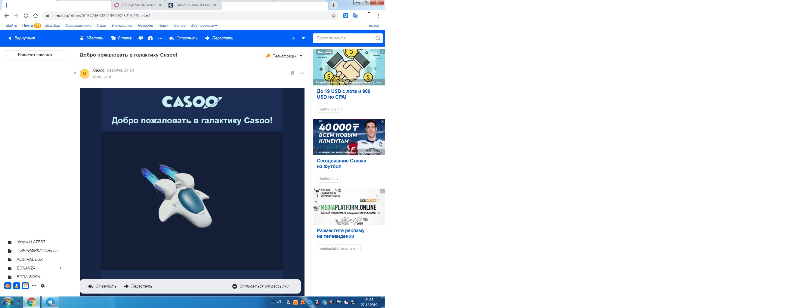The height and width of the screenshot is (308, 804).
Task: Expand the Все проекты dropdown
Action: 204,26
